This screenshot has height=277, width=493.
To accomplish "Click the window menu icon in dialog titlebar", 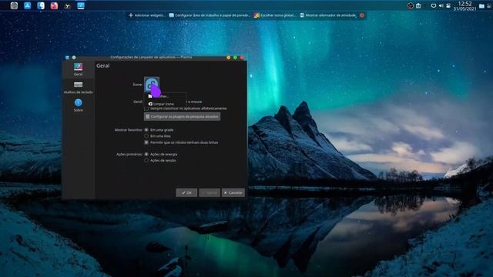I will pyautogui.click(x=67, y=58).
